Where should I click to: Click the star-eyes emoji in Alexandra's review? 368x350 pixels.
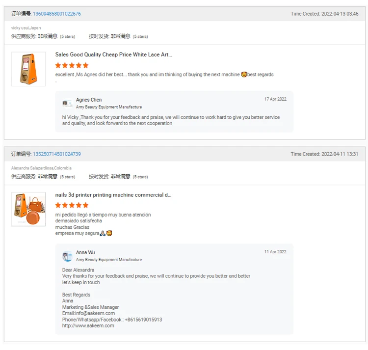pos(109,233)
